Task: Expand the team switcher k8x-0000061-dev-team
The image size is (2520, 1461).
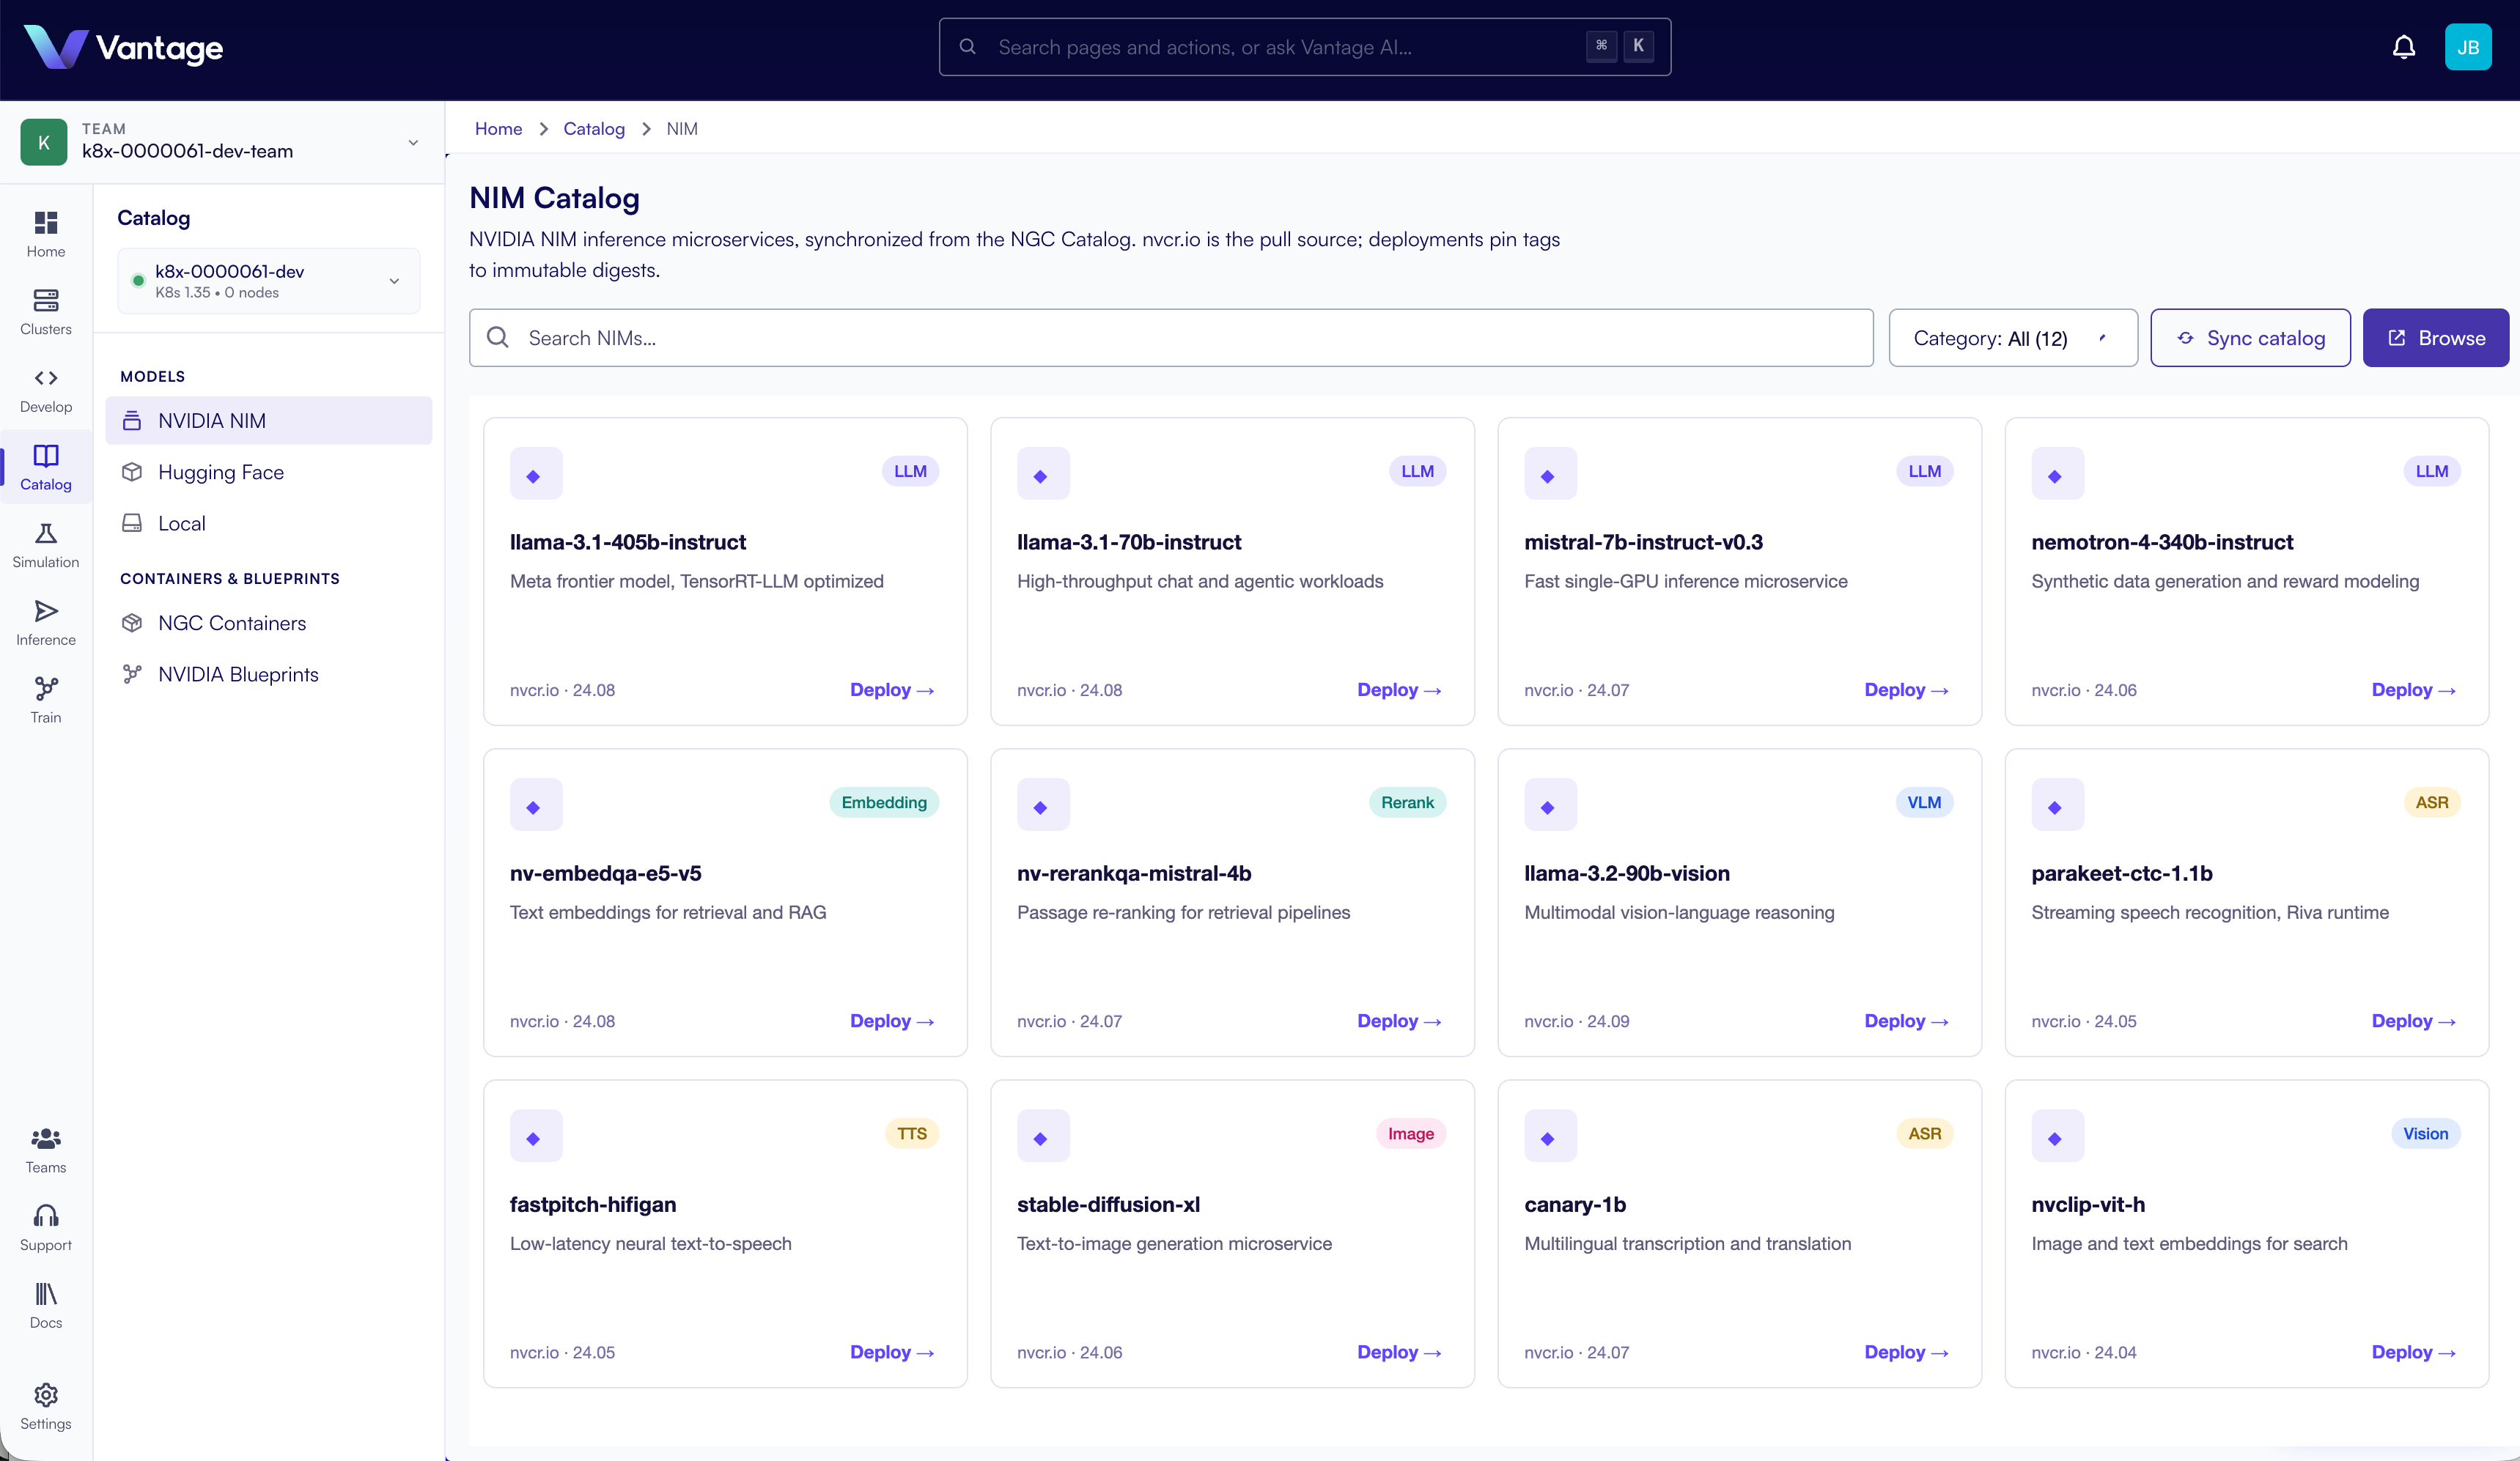Action: 222,142
